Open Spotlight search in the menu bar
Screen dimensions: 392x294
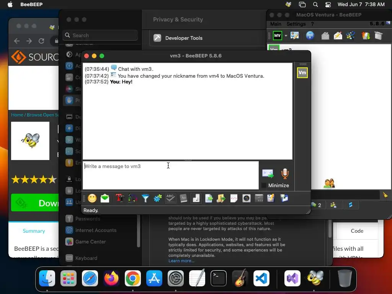315,4
